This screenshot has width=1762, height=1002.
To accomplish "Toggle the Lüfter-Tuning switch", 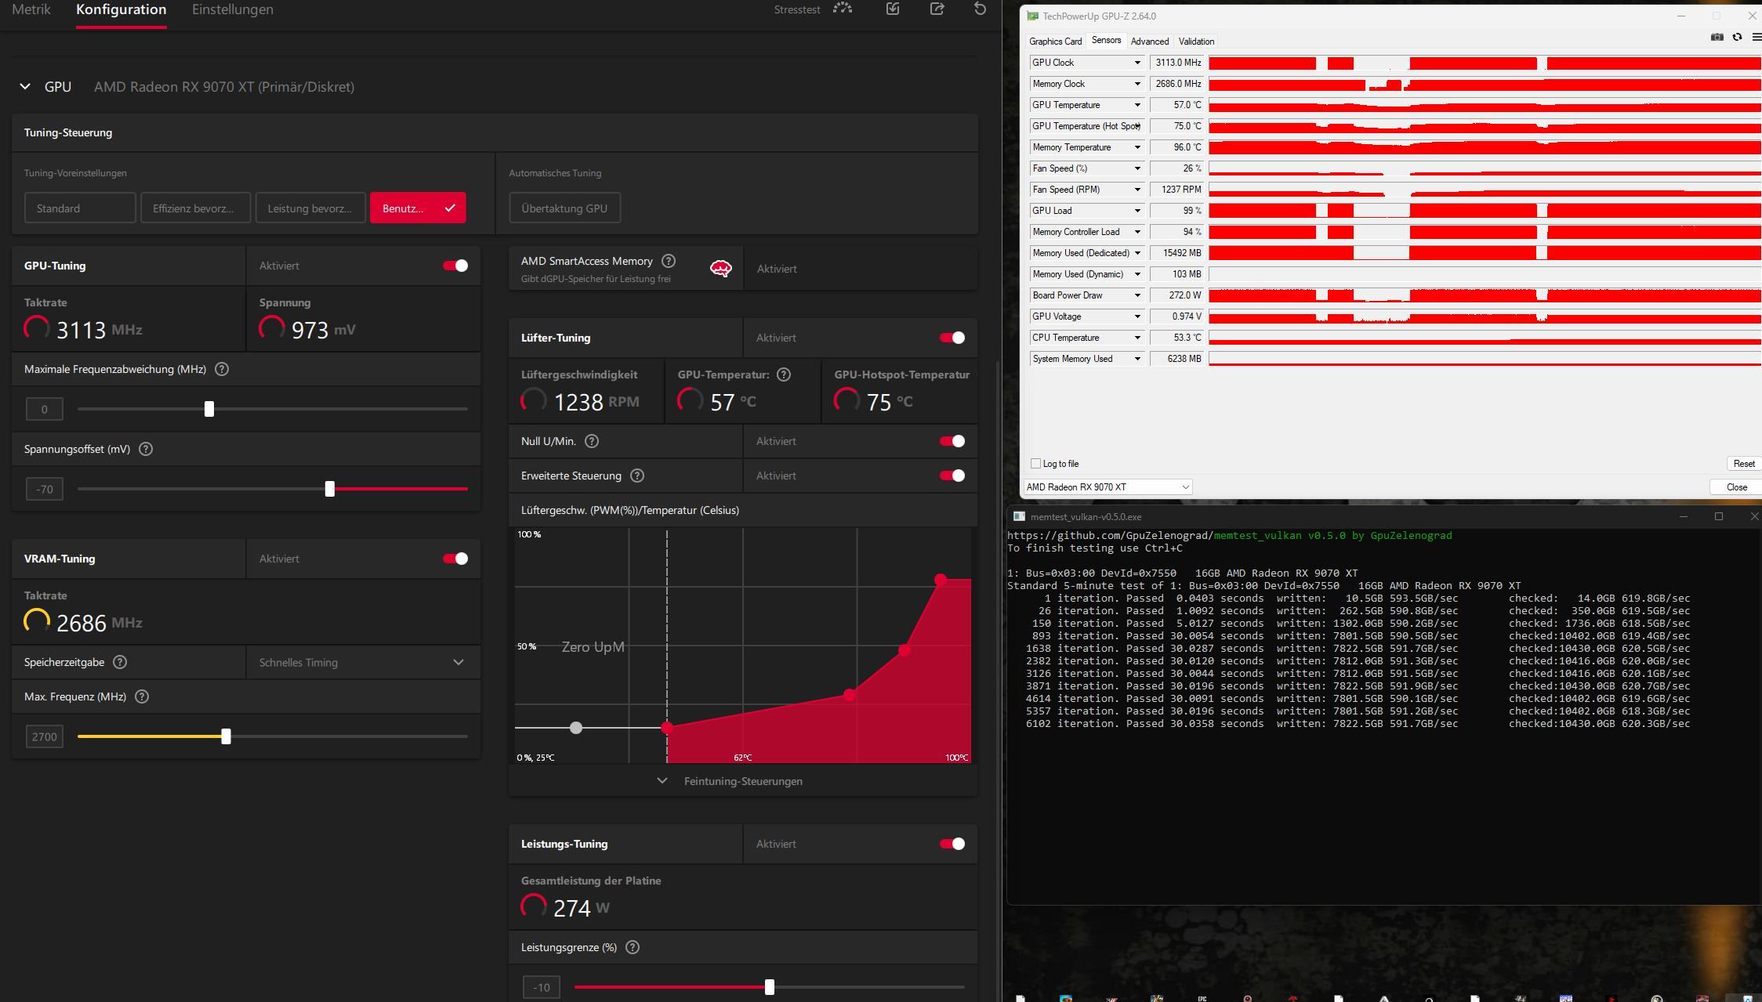I will click(x=952, y=338).
